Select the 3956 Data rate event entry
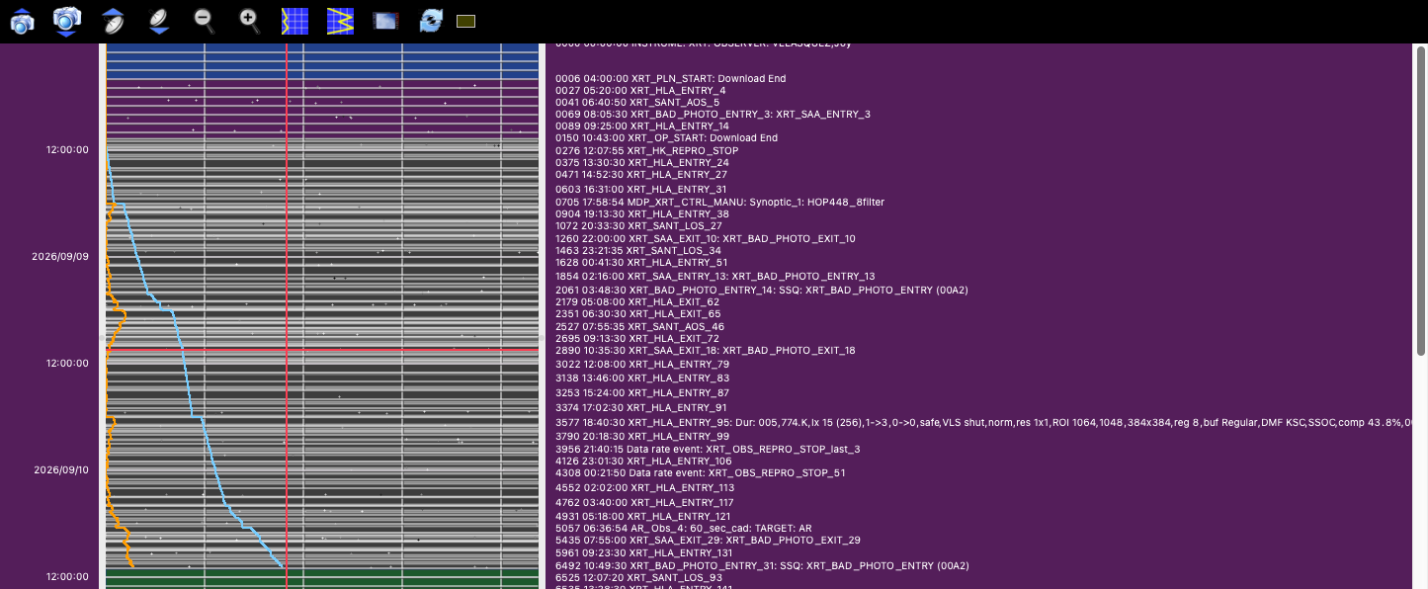The width and height of the screenshot is (1428, 589). coord(708,449)
